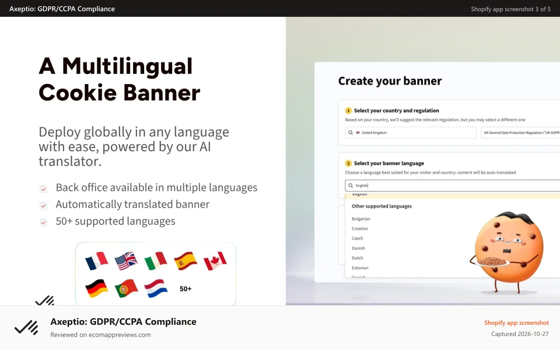Viewport: 560px width, 350px height.
Task: Click Reviewed on ecomappreviews.com text
Action: (x=100, y=335)
